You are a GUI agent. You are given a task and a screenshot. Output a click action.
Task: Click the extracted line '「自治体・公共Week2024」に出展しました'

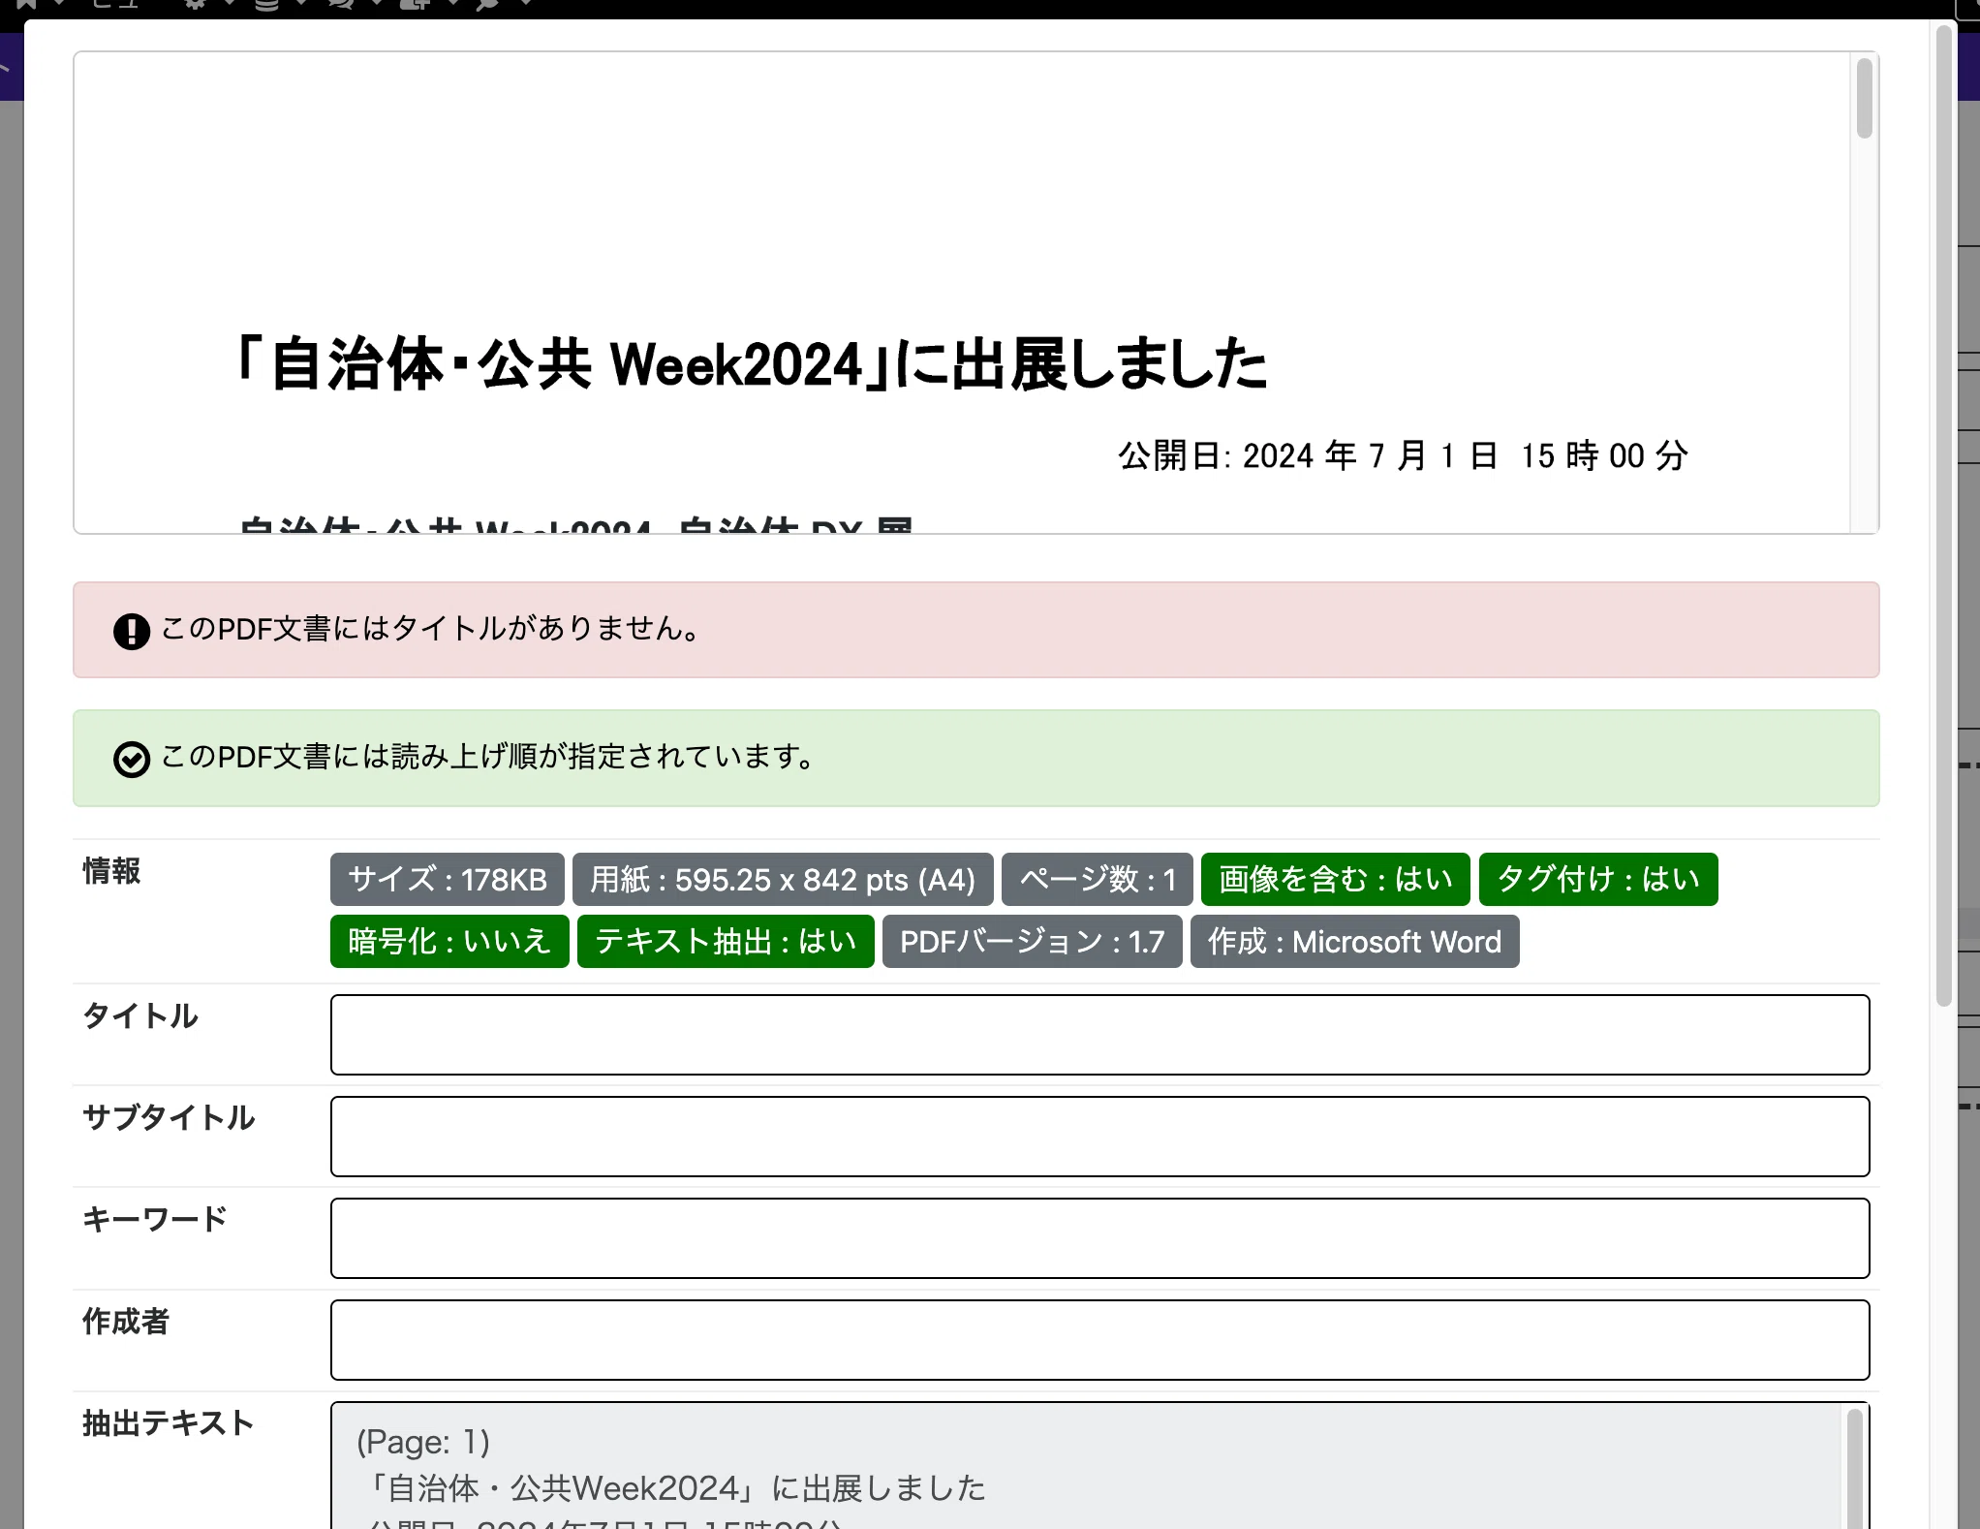[676, 1488]
